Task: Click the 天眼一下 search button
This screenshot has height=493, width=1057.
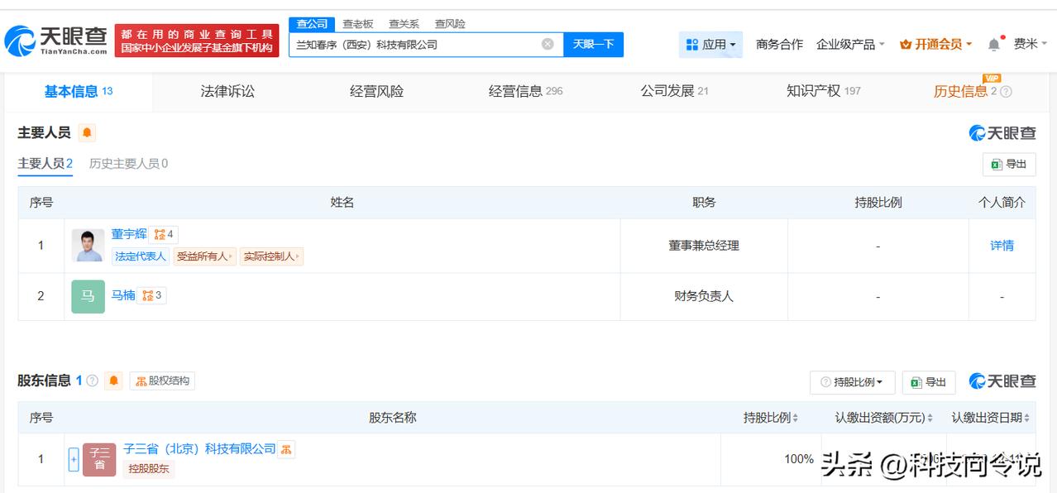Action: pyautogui.click(x=593, y=45)
